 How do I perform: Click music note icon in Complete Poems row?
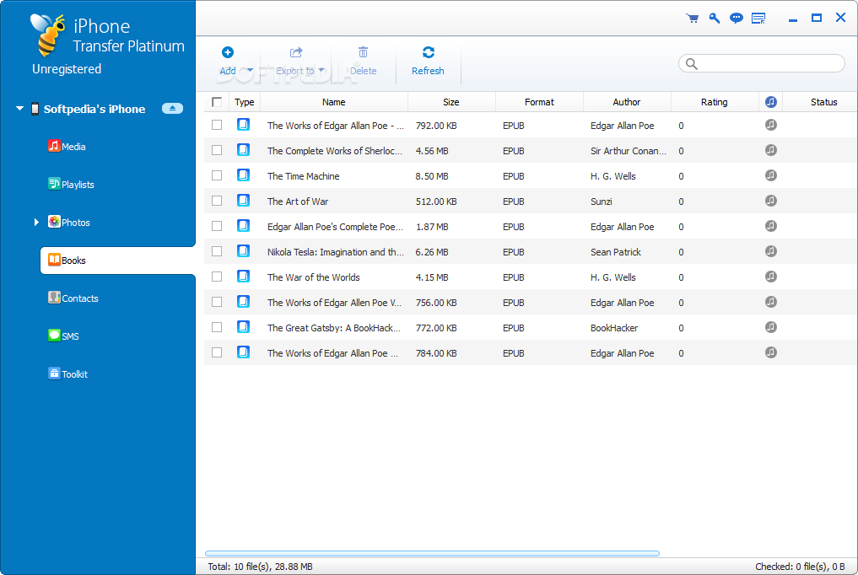(x=771, y=226)
